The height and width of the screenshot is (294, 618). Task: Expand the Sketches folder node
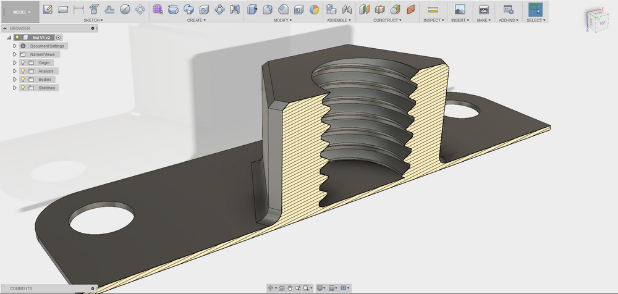[15, 88]
